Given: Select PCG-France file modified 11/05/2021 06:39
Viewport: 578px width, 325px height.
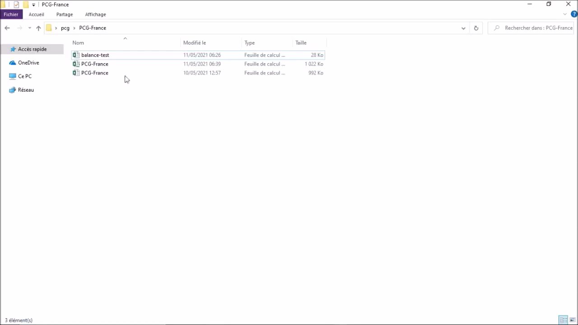Looking at the screenshot, I should [198, 64].
